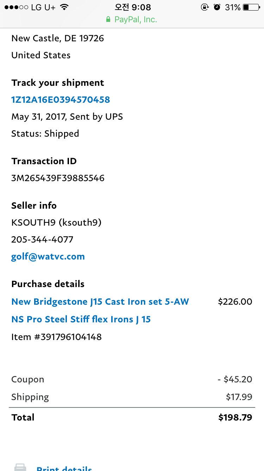The width and height of the screenshot is (264, 471).
Task: Open the Bridgestone J15 Cast Iron item link
Action: tap(100, 302)
